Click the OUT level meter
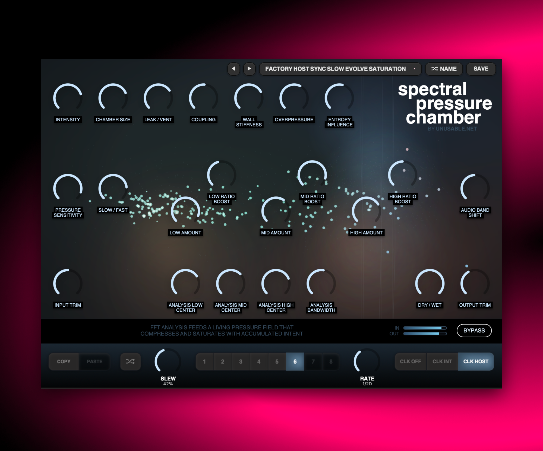 [425, 334]
